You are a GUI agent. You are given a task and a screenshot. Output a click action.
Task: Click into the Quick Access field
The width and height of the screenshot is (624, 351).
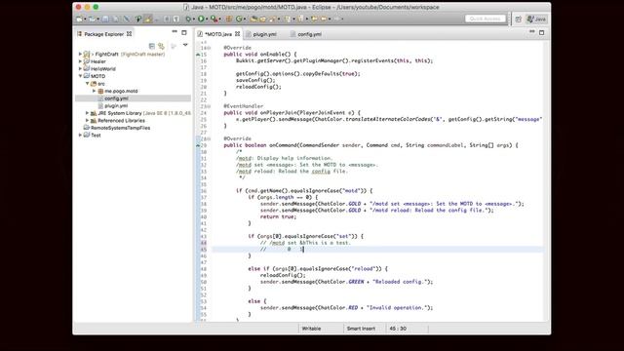pos(486,19)
